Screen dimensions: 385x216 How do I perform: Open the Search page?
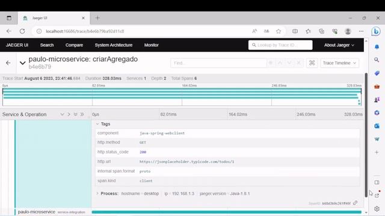(47, 45)
